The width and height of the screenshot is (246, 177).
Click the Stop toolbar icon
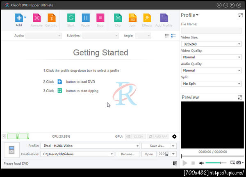click(x=100, y=18)
